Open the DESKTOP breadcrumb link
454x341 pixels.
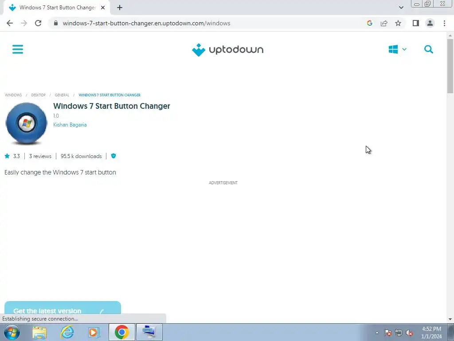click(x=38, y=95)
